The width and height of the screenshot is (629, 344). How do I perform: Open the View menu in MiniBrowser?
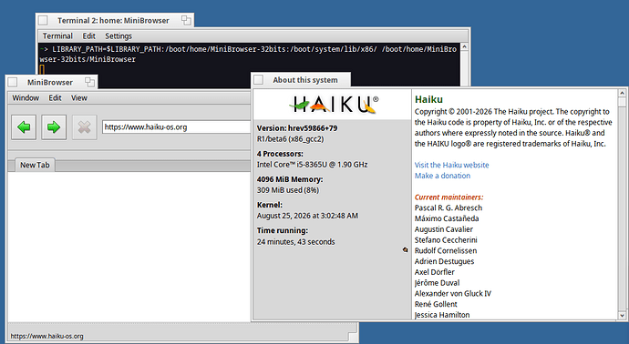[x=79, y=97]
